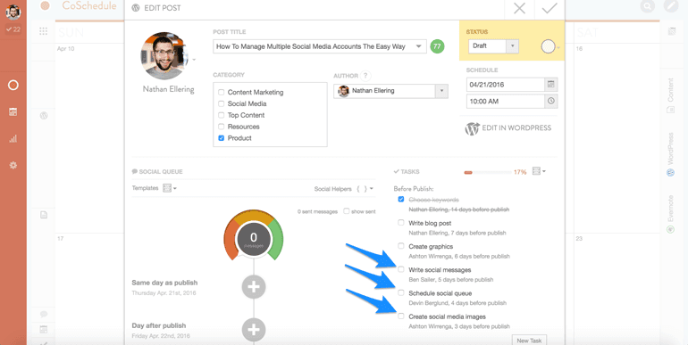This screenshot has height=345, width=688.
Task: Click the task progress bar
Action: tap(487, 172)
